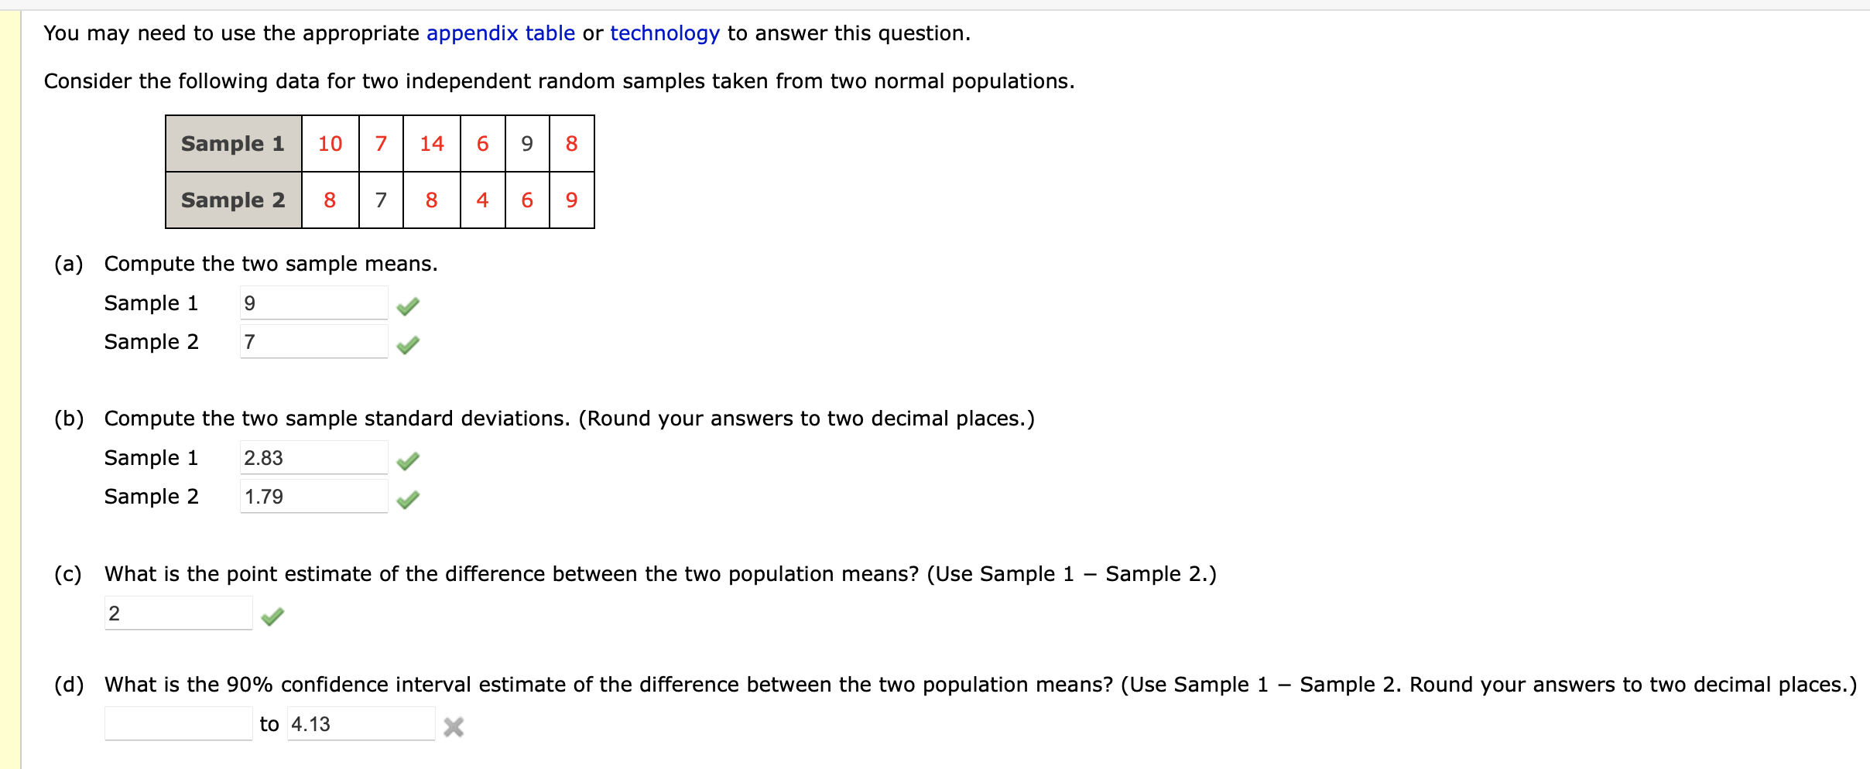The height and width of the screenshot is (769, 1870).
Task: Select the Sample 1 header cell
Action: pyautogui.click(x=231, y=143)
